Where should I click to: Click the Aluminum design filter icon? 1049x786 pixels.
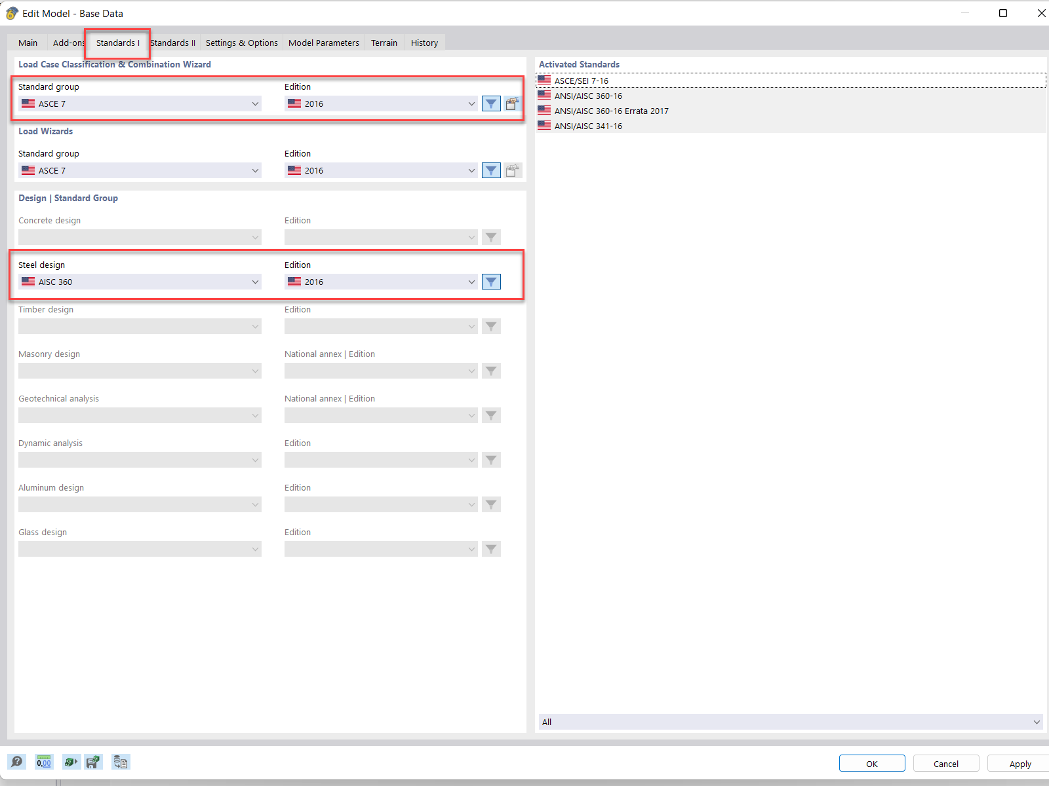click(x=491, y=504)
